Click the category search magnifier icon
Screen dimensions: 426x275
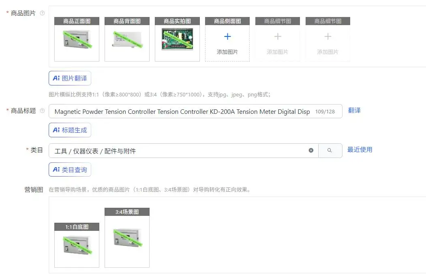pos(330,150)
